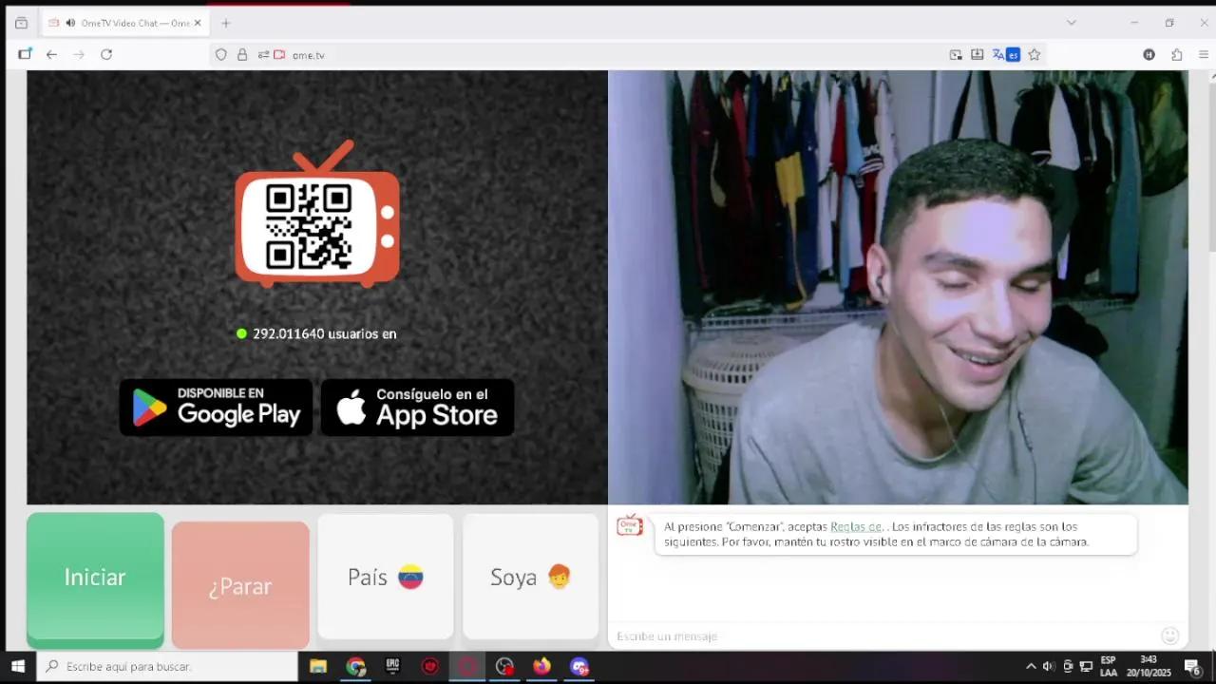Viewport: 1216px width, 684px height.
Task: Open the red circular taskbar app
Action: coord(429,667)
